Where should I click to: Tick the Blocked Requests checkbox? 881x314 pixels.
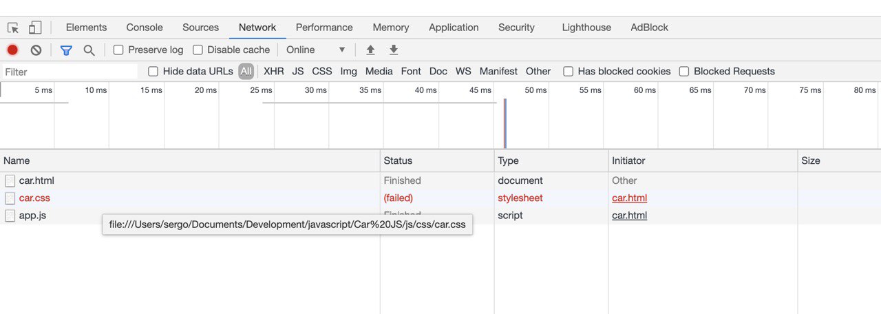coord(684,71)
